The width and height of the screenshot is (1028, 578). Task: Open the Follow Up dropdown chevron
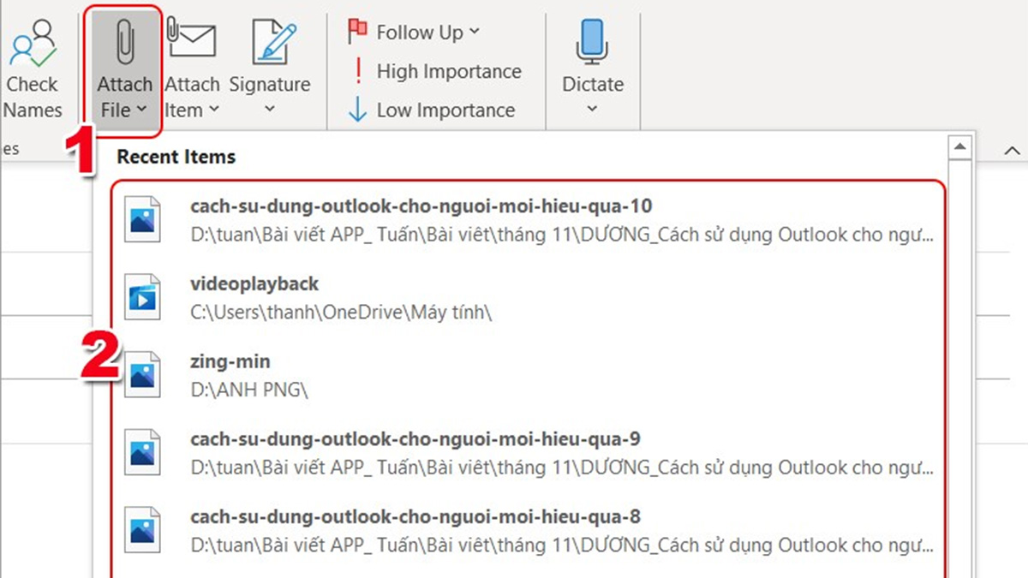[475, 32]
